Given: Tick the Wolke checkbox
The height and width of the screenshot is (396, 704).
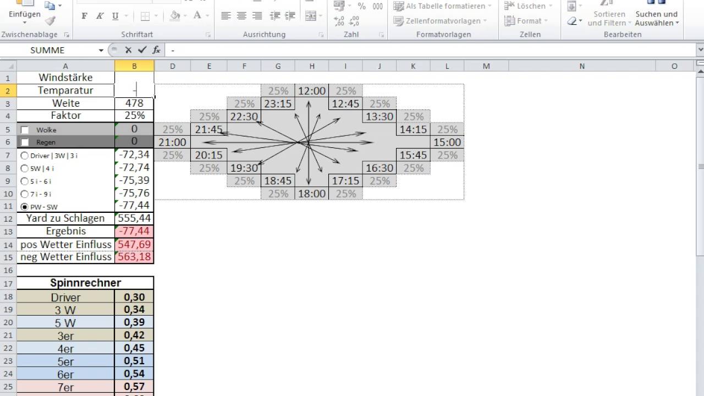Looking at the screenshot, I should tap(25, 130).
